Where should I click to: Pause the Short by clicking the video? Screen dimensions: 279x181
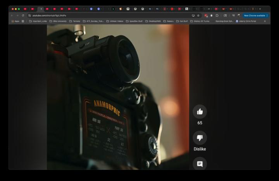pyautogui.click(x=118, y=97)
